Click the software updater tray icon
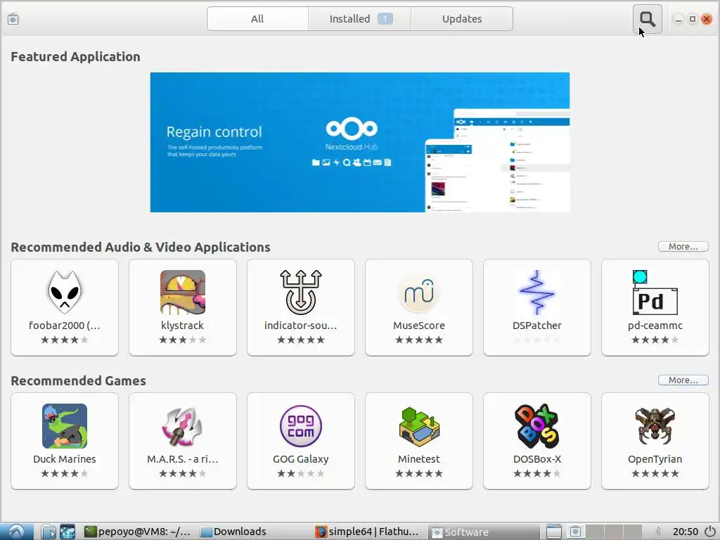The height and width of the screenshot is (540, 720). [x=575, y=532]
